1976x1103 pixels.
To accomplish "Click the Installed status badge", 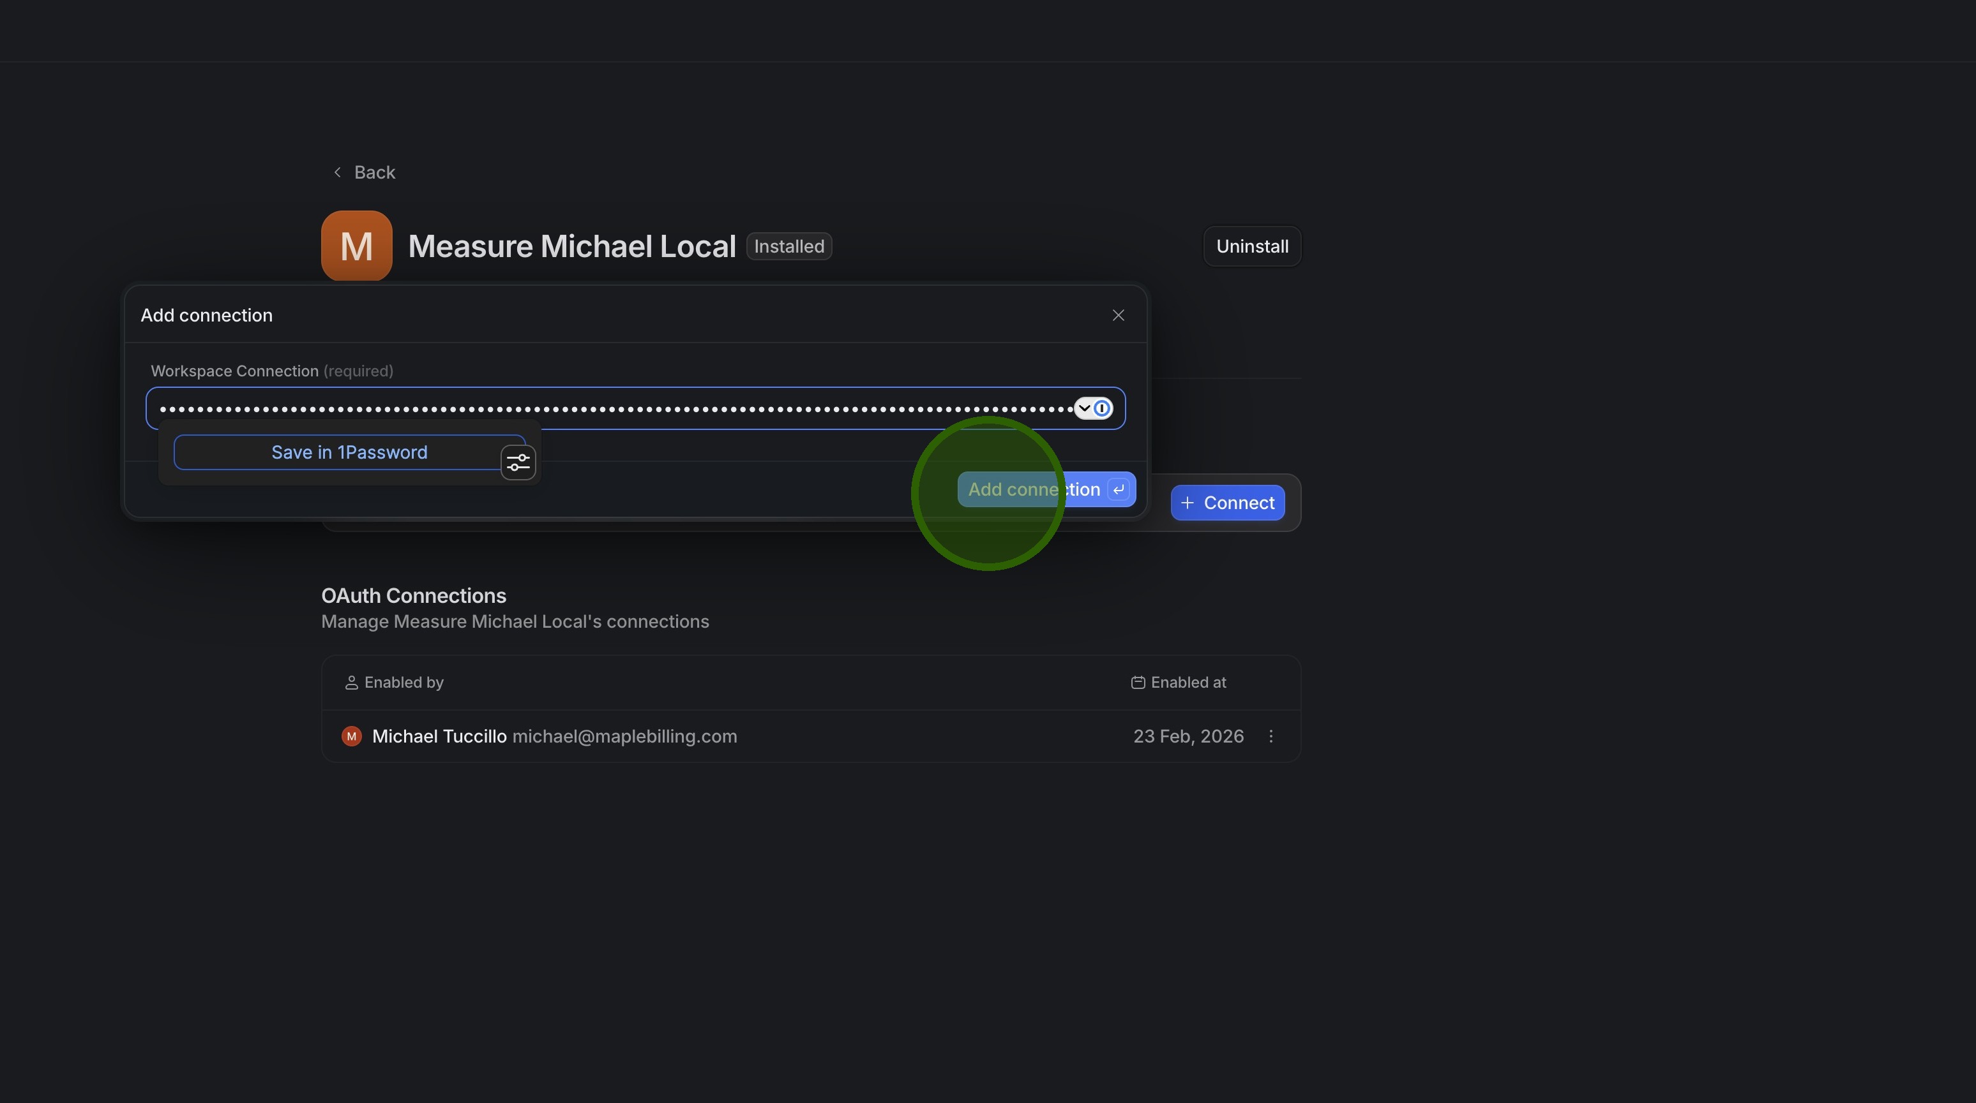I will (x=788, y=247).
